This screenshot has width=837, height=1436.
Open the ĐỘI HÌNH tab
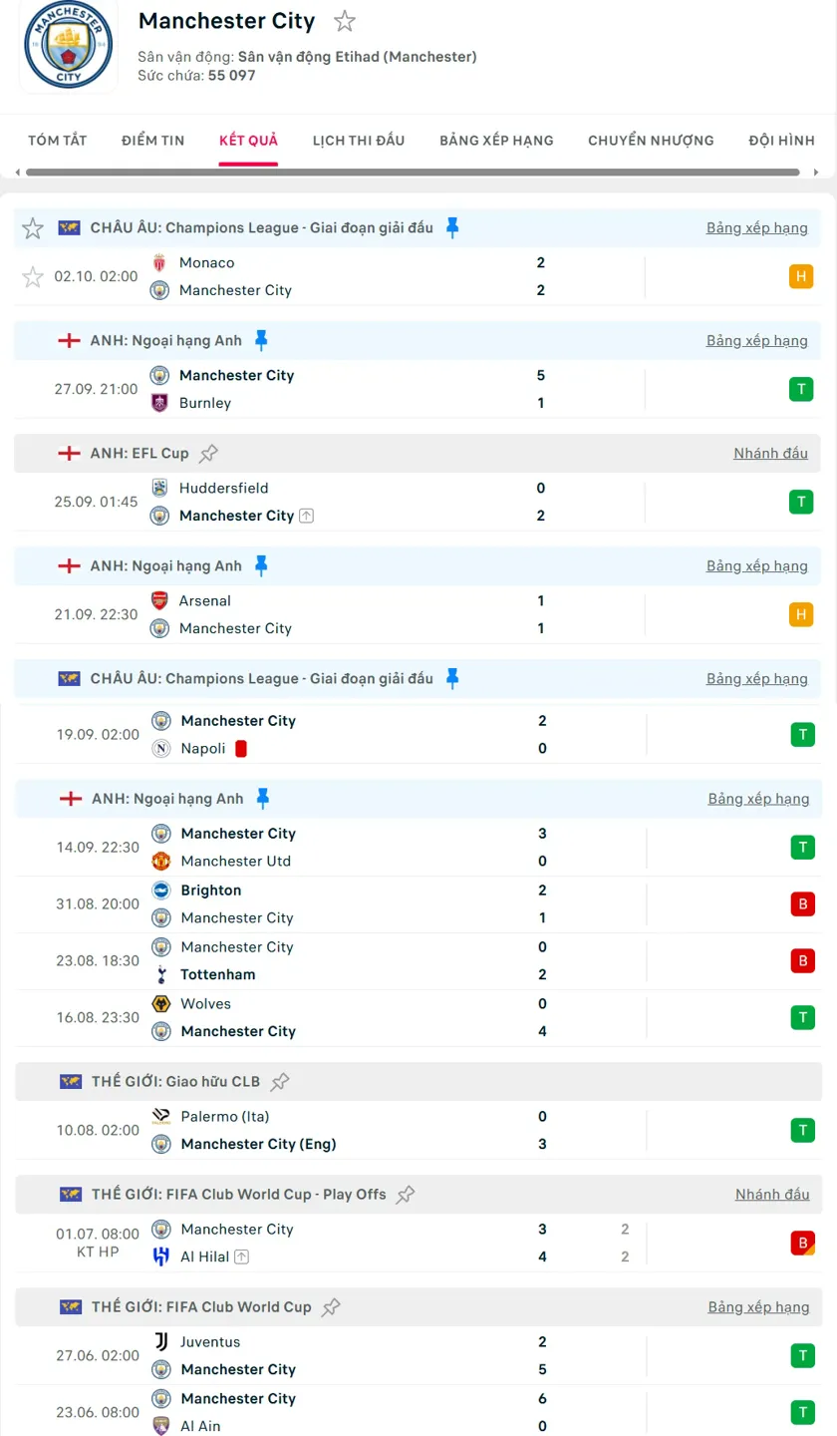781,141
